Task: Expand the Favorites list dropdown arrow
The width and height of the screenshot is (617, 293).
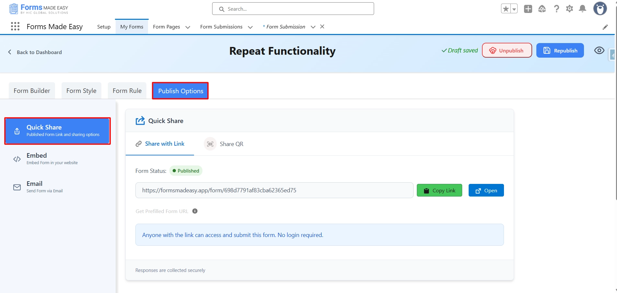Action: (x=514, y=9)
